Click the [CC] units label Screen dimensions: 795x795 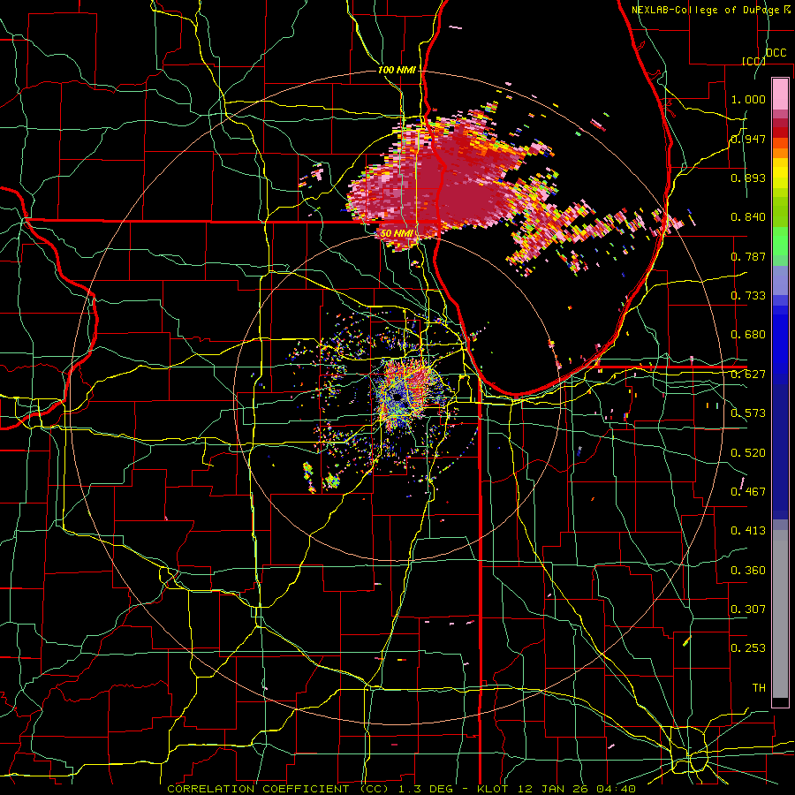(753, 61)
